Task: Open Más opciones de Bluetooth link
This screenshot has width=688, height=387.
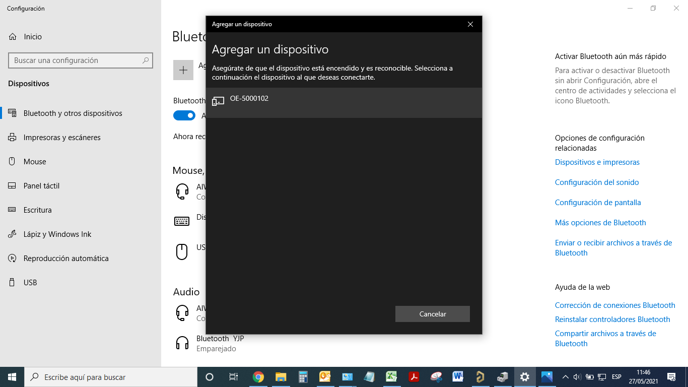Action: click(600, 223)
